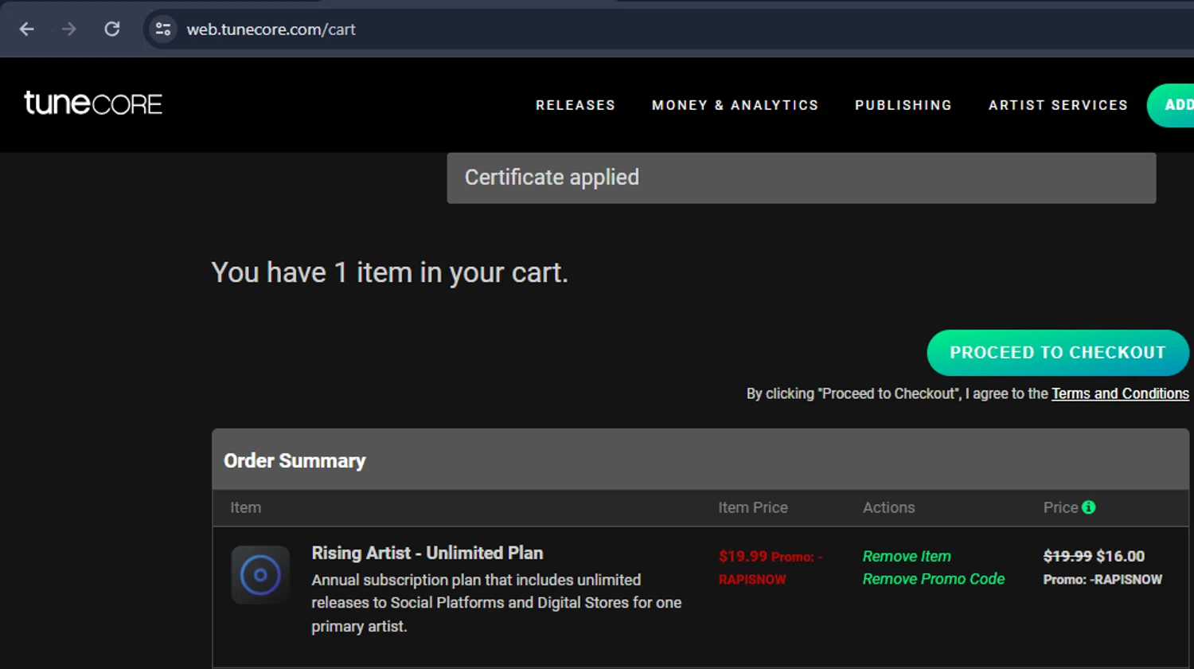Click Proceed to Checkout
The width and height of the screenshot is (1194, 669).
coord(1058,353)
